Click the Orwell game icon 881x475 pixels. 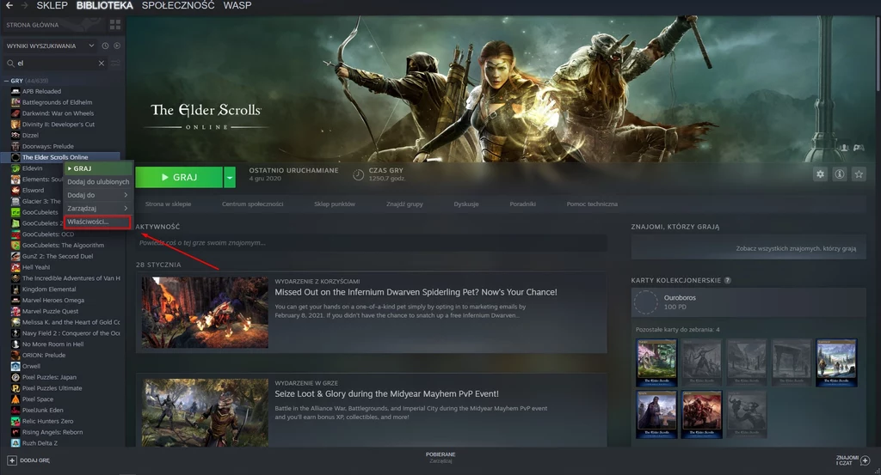pyautogui.click(x=15, y=366)
